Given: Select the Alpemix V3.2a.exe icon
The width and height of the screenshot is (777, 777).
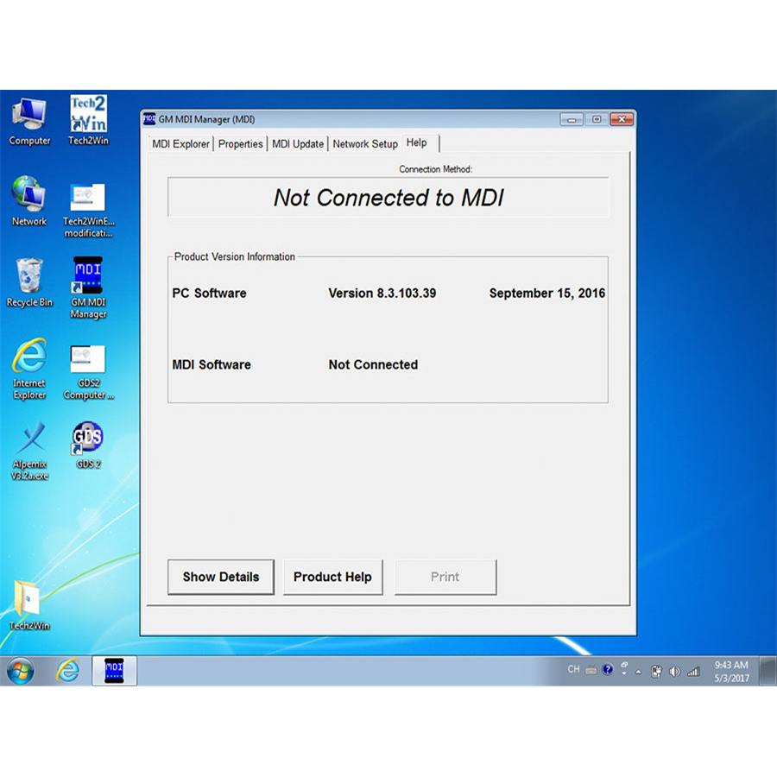Looking at the screenshot, I should click(29, 450).
